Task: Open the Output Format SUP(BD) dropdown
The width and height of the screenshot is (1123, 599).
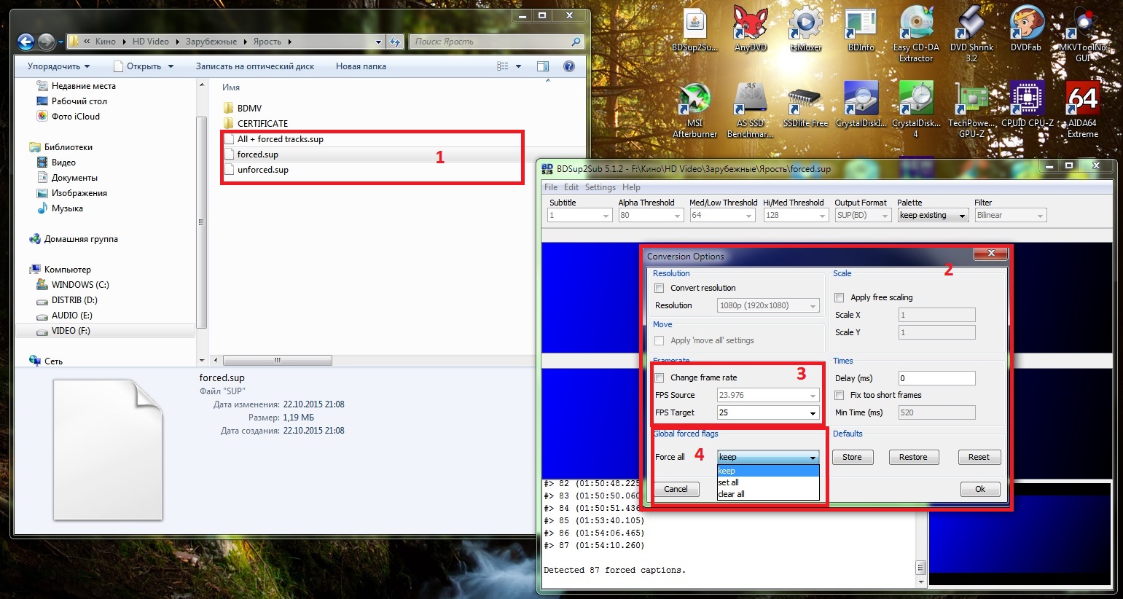Action: tap(863, 215)
